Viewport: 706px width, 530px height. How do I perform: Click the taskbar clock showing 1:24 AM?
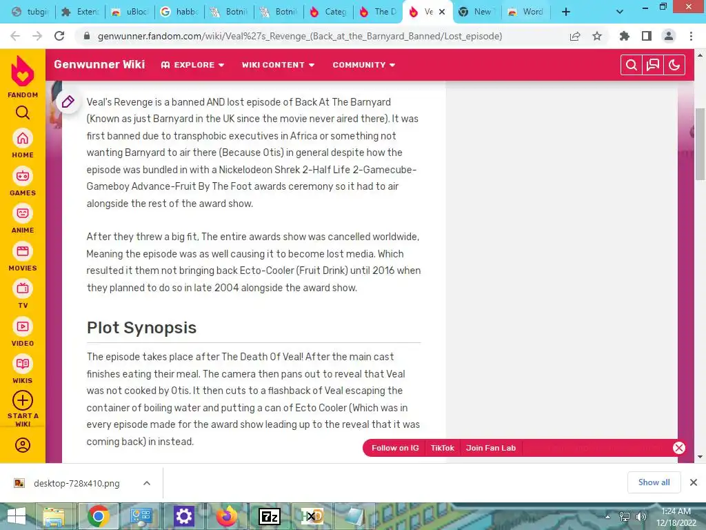[x=676, y=511]
